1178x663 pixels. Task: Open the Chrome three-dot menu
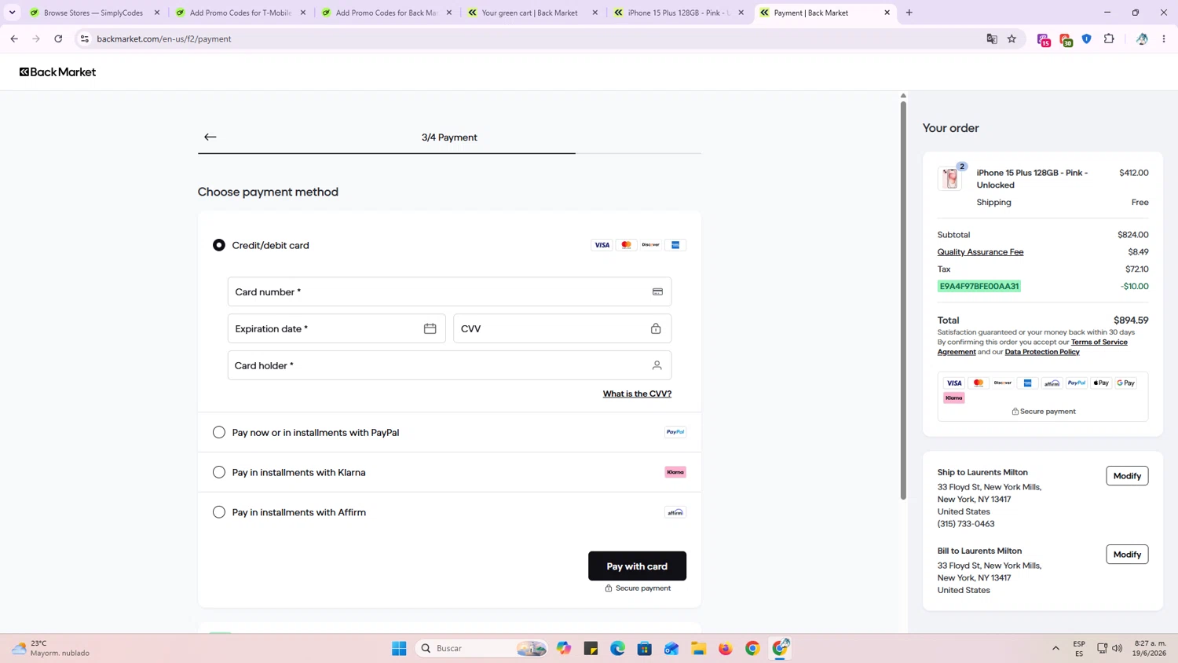point(1164,38)
